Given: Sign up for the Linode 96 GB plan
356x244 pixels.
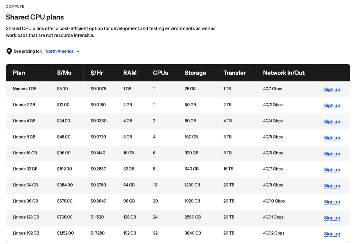Looking at the screenshot, I should (x=332, y=201).
